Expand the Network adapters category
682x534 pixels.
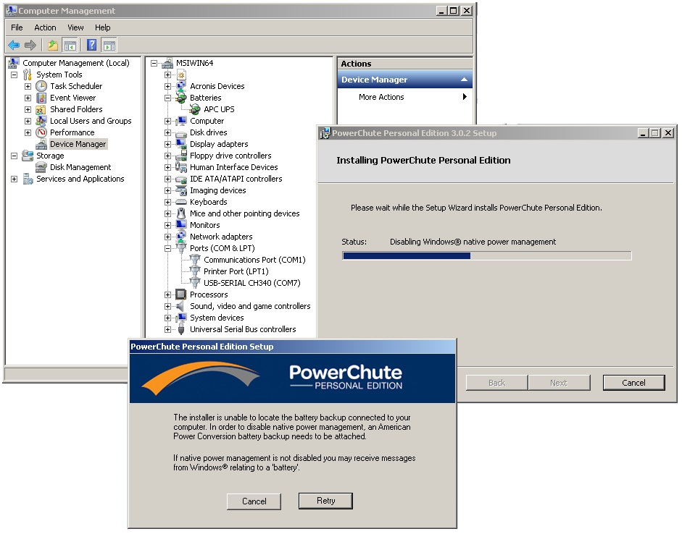point(168,237)
